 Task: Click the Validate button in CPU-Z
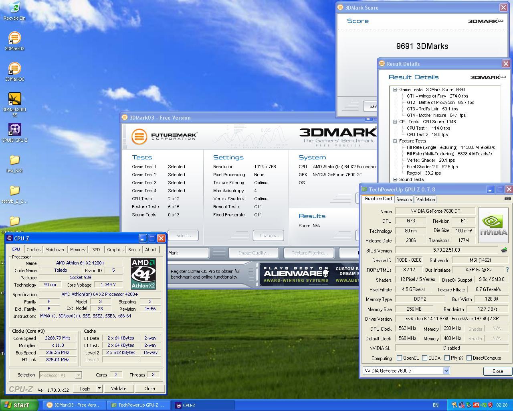tap(119, 388)
